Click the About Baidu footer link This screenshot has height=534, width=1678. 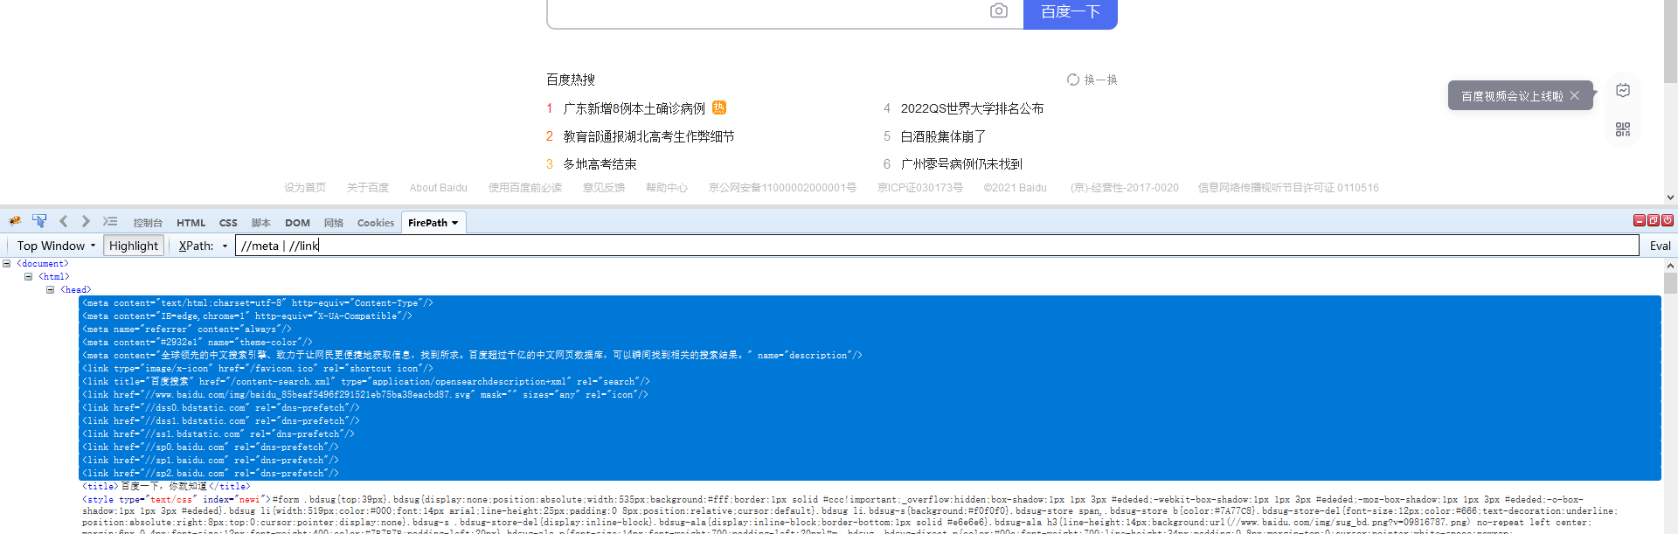[x=439, y=188]
